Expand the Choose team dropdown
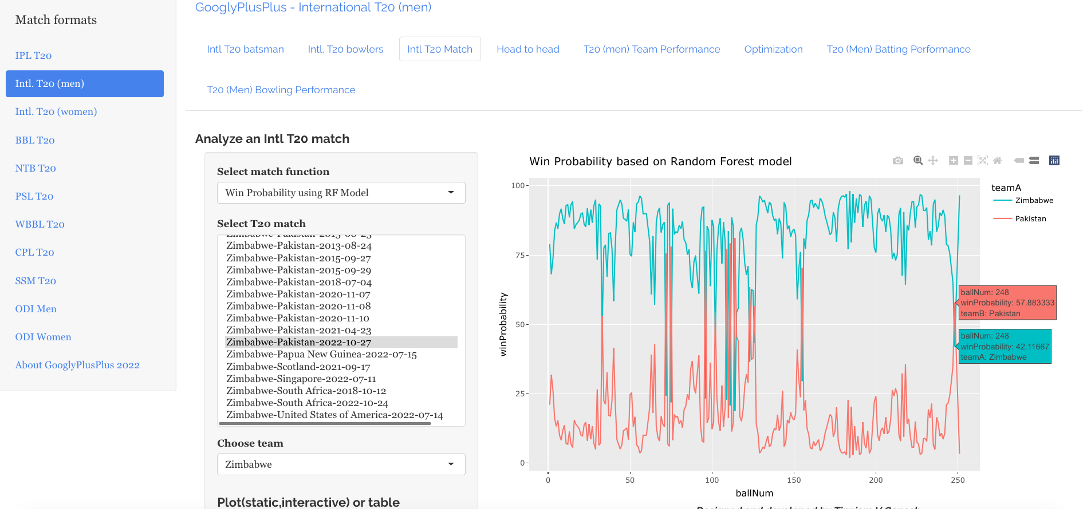The width and height of the screenshot is (1091, 509). coord(341,464)
